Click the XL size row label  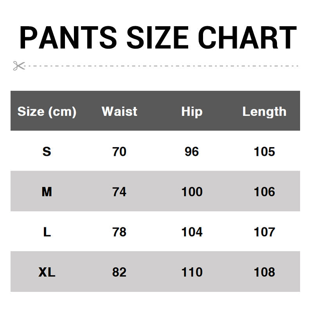pyautogui.click(x=47, y=272)
